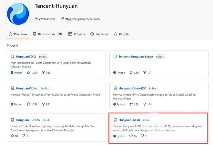Click the repo icon beside Hunyuan3D-2
This screenshot has width=213, height=145.
pos(12,57)
